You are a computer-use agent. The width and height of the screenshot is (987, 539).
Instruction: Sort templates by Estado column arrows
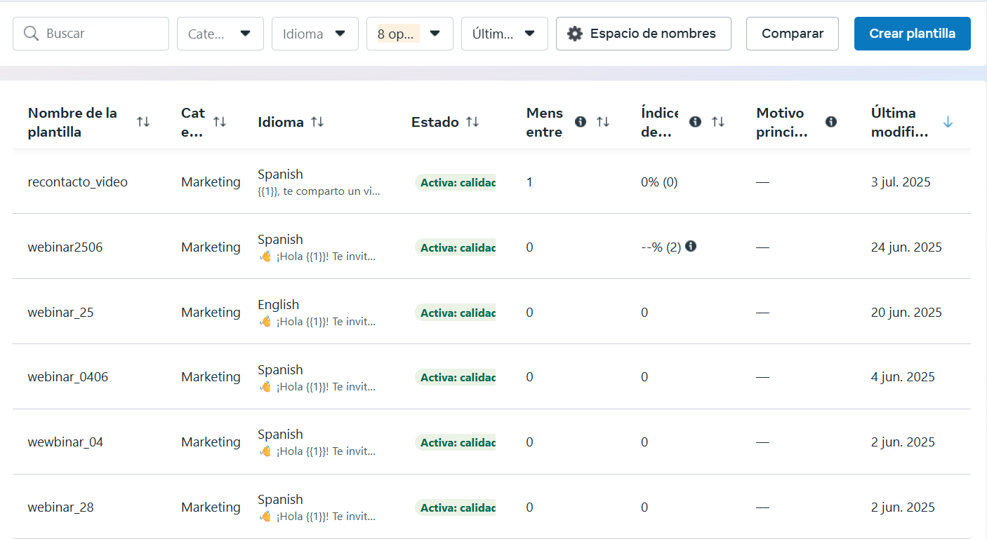pyautogui.click(x=472, y=122)
